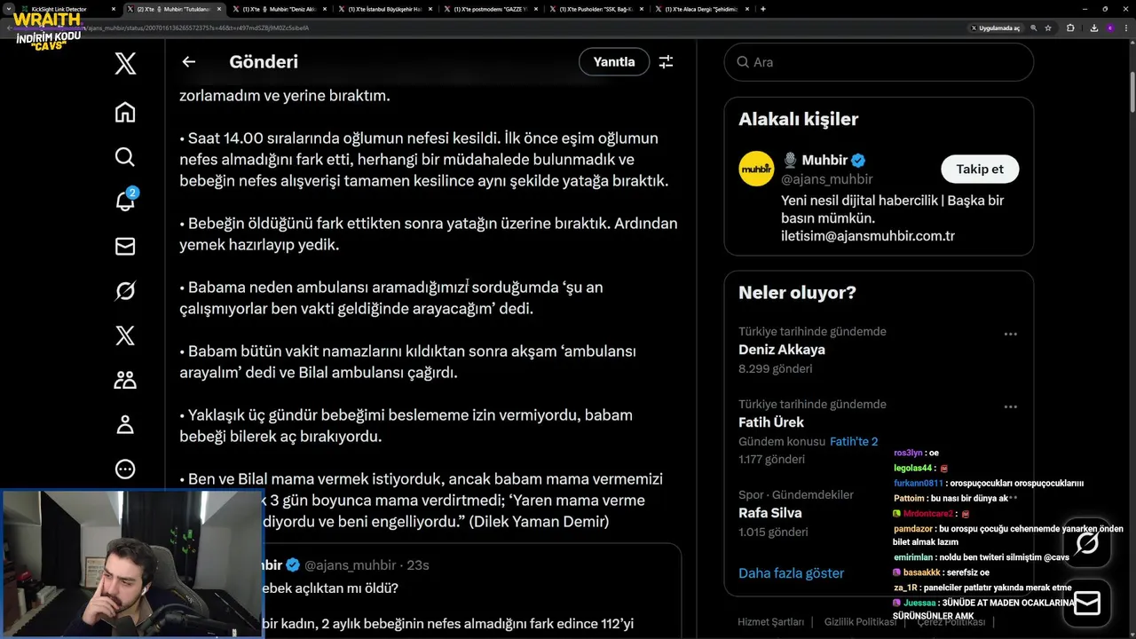Screen dimensions: 1136x639
Task: Open Notifications with the bell icon
Action: [x=125, y=201]
